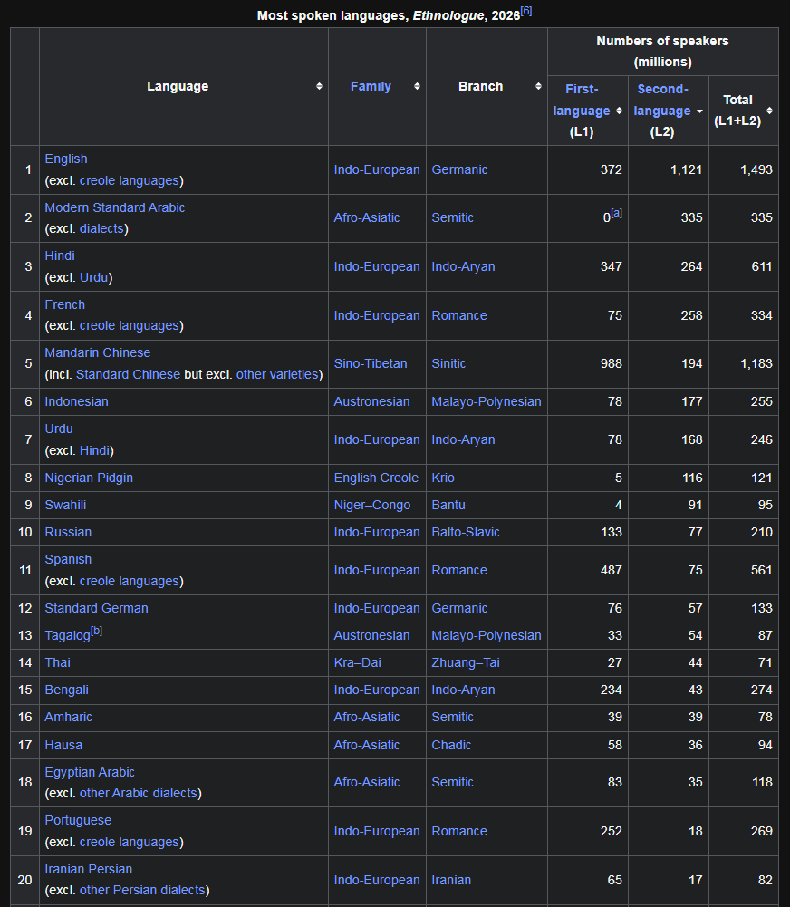790x907 pixels.
Task: Open the 'dialects' link under Modern Standard Arabic
Action: coord(101,228)
